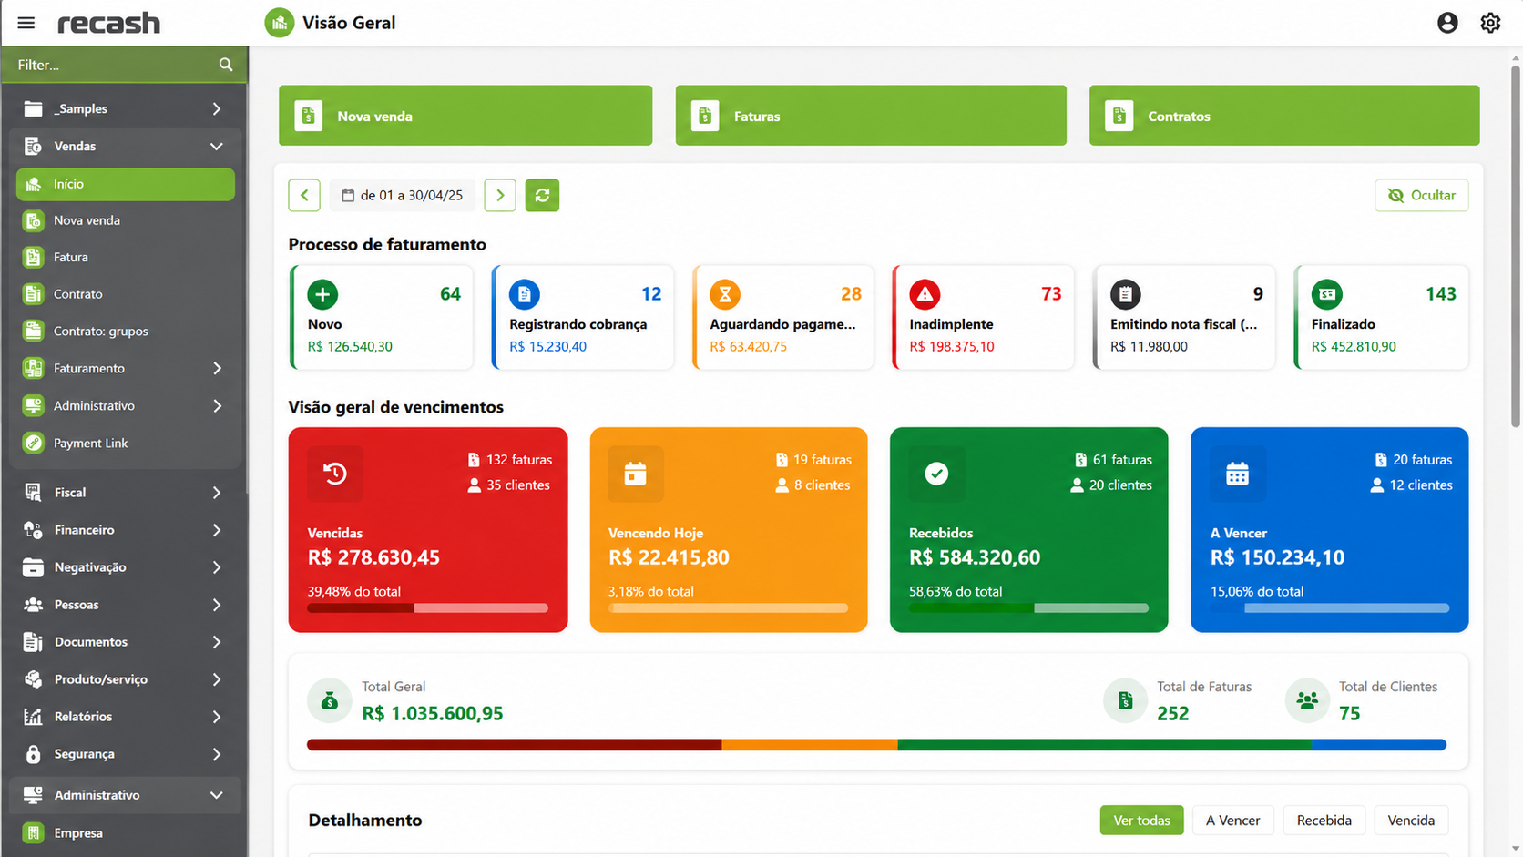Open the hamburger menu
This screenshot has width=1523, height=857.
click(26, 23)
